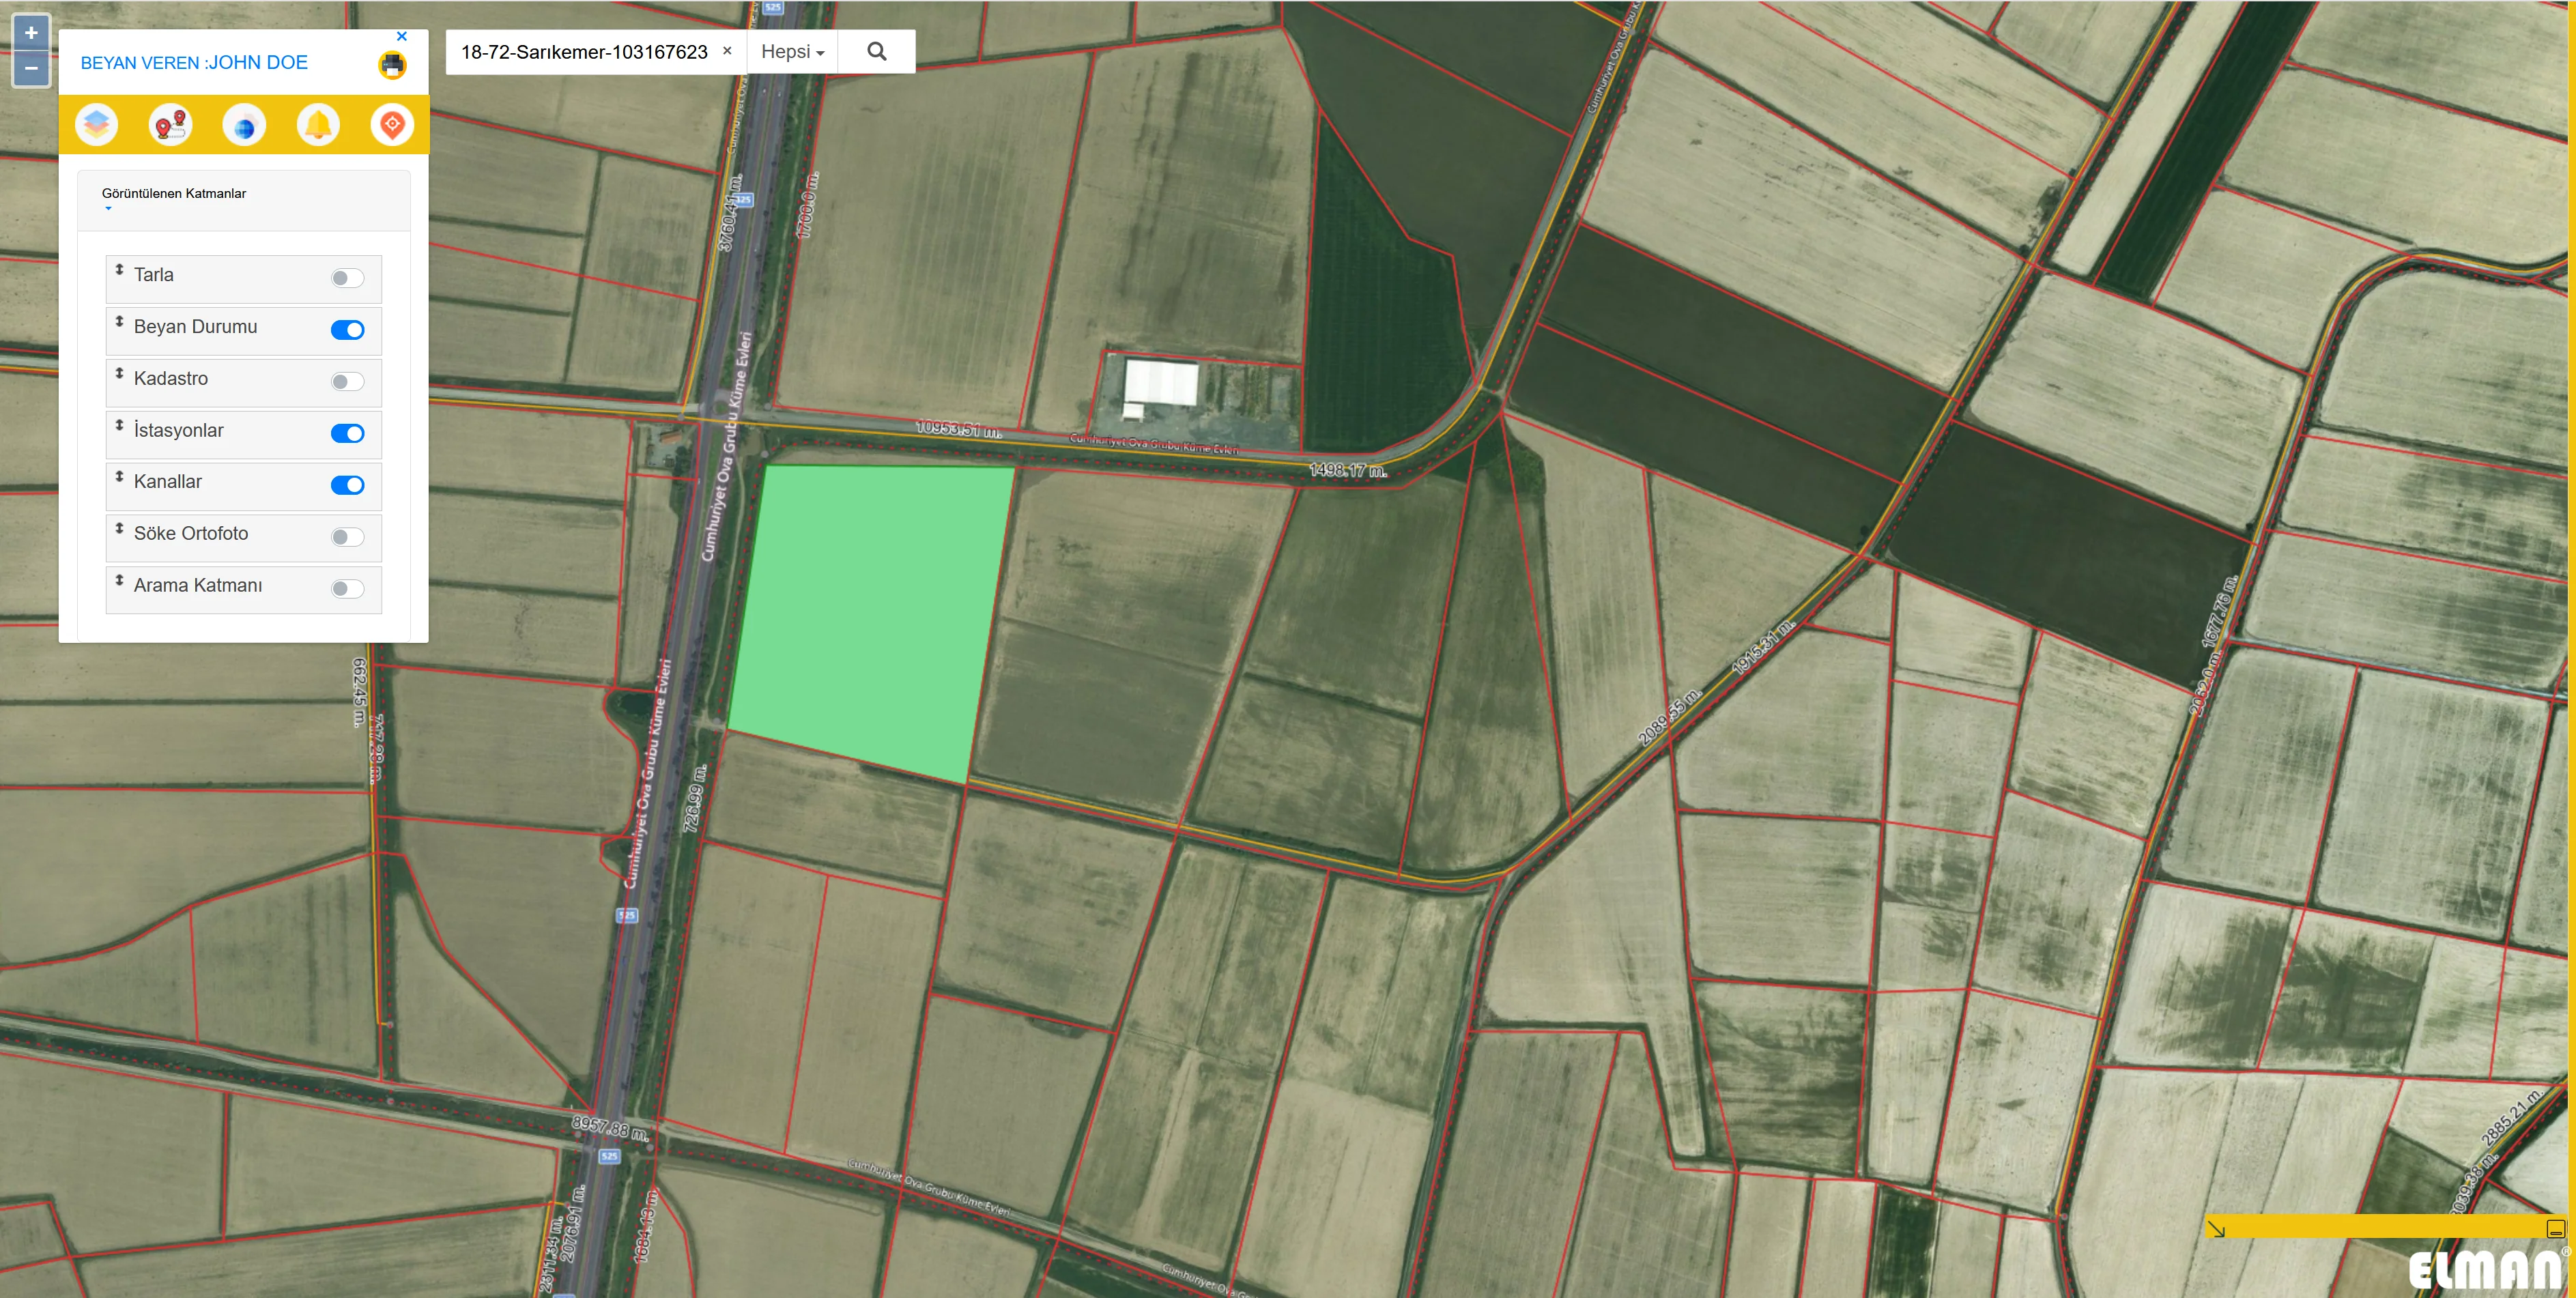The height and width of the screenshot is (1298, 2576).
Task: Enable the Tarla layer toggle
Action: (347, 278)
